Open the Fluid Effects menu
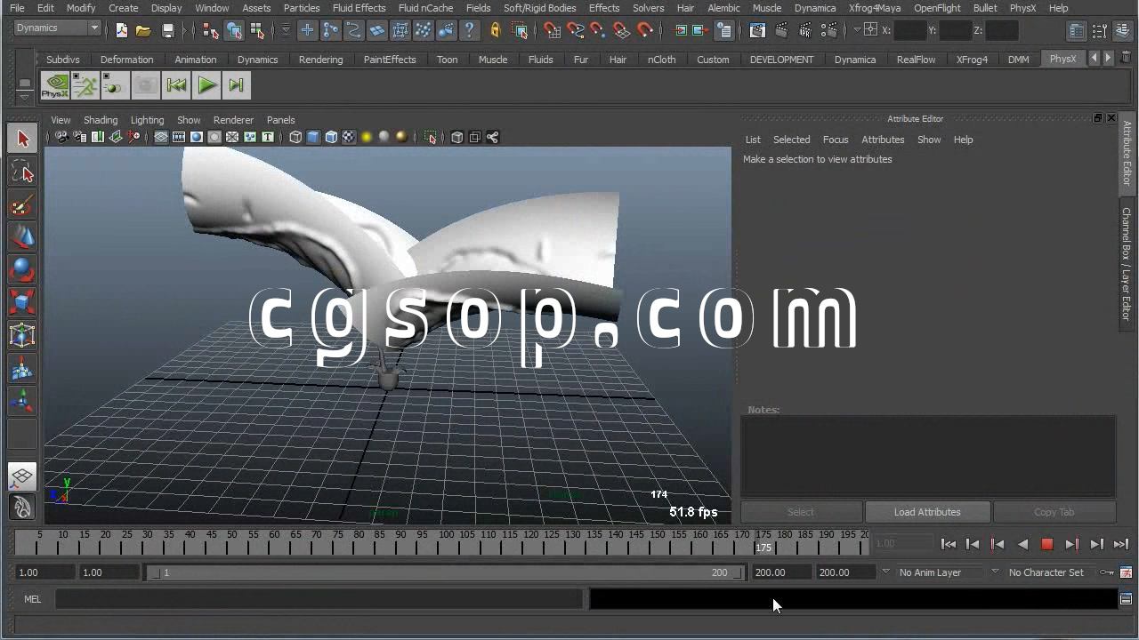Image resolution: width=1139 pixels, height=640 pixels. tap(359, 8)
